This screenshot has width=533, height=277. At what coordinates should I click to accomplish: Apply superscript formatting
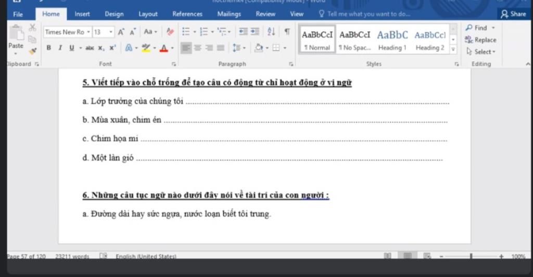[x=112, y=48]
